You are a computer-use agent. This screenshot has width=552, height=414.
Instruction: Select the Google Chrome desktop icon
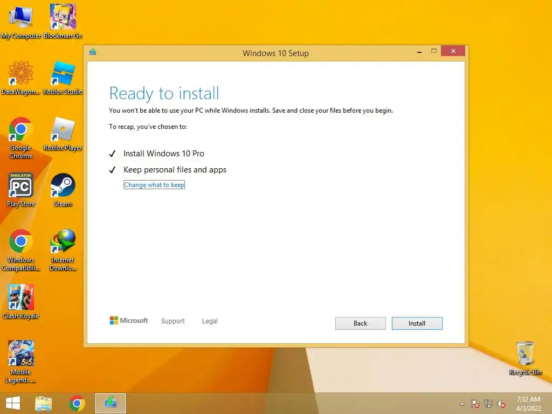click(x=21, y=138)
